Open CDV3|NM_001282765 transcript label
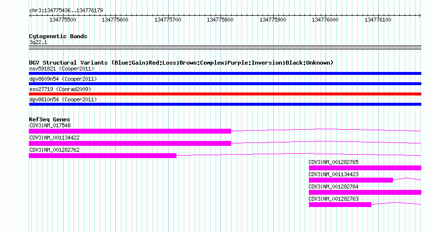Image resolution: width=435 pixels, height=232 pixels. click(x=333, y=162)
